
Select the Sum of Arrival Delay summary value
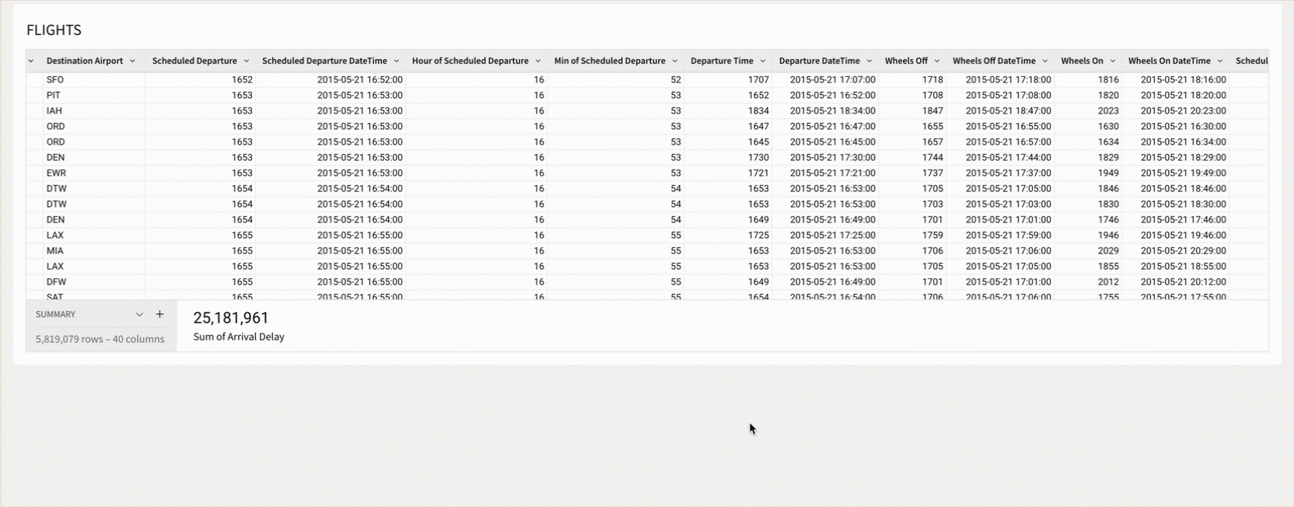(231, 318)
